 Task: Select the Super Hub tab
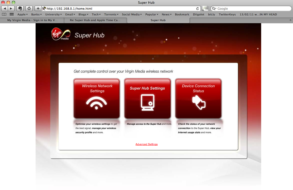tap(158, 20)
